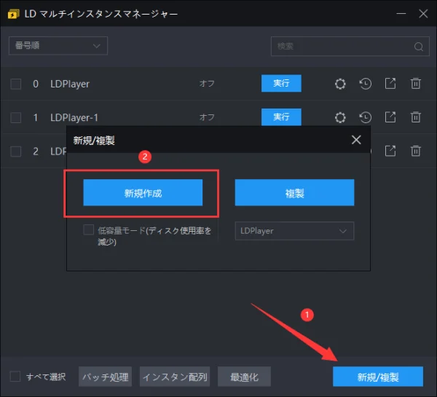Open the LDPlayer source dropdown in dialog
This screenshot has height=397, width=437.
point(294,231)
